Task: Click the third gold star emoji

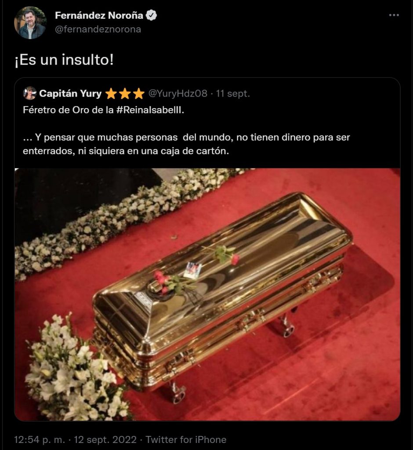Action: pos(139,94)
